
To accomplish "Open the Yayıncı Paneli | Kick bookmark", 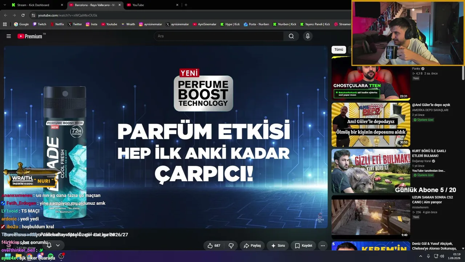I will coord(315,24).
